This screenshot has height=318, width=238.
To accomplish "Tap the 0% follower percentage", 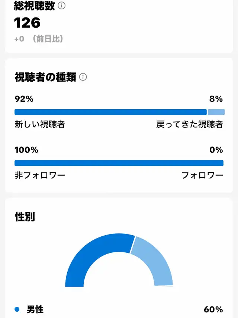I will click(x=216, y=150).
